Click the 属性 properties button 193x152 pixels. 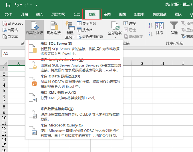pos(130,30)
